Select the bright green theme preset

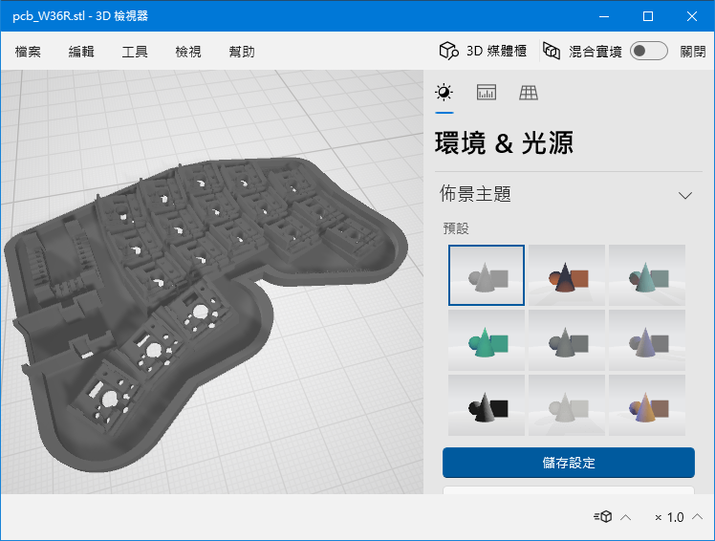coord(487,340)
